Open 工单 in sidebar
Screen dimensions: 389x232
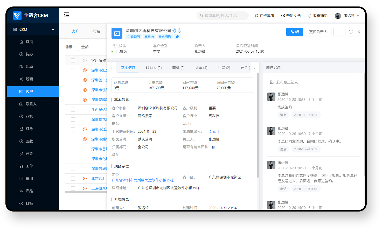click(x=33, y=166)
